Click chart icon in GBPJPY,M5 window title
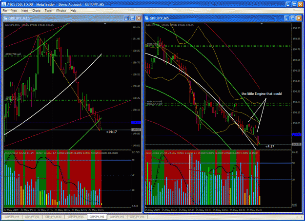This screenshot has width=305, height=221. click(x=147, y=18)
